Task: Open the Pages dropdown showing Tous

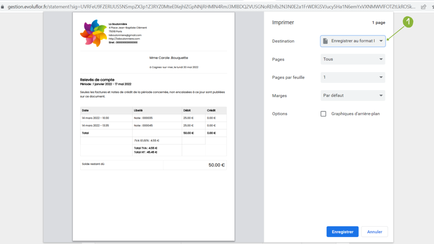Action: click(x=353, y=59)
